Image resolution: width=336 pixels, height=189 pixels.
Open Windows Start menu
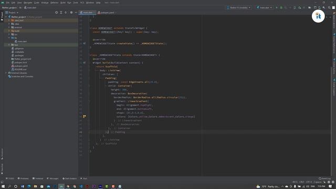3,186
